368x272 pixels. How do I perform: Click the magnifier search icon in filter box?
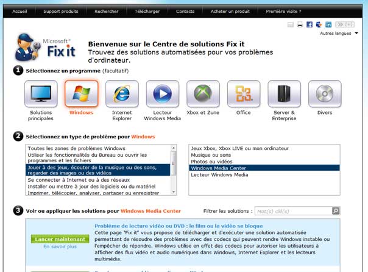click(336, 211)
